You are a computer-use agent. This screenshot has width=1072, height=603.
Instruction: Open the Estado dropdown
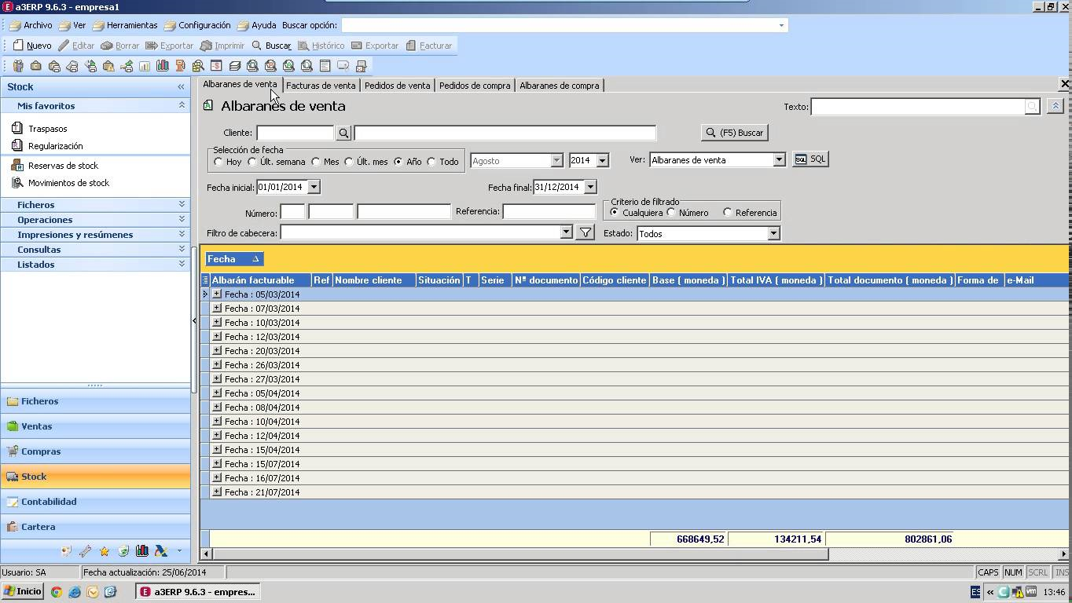point(773,234)
